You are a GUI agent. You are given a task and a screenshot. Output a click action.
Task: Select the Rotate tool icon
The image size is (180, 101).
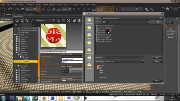(x=49, y=9)
